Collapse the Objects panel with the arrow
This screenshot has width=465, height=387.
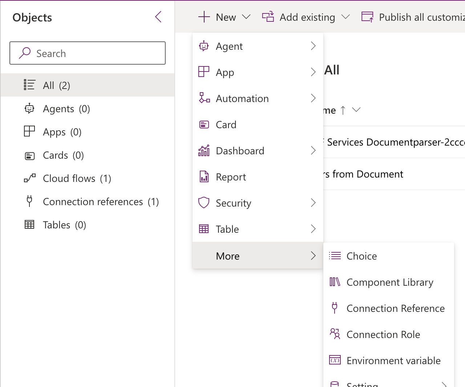pyautogui.click(x=158, y=17)
